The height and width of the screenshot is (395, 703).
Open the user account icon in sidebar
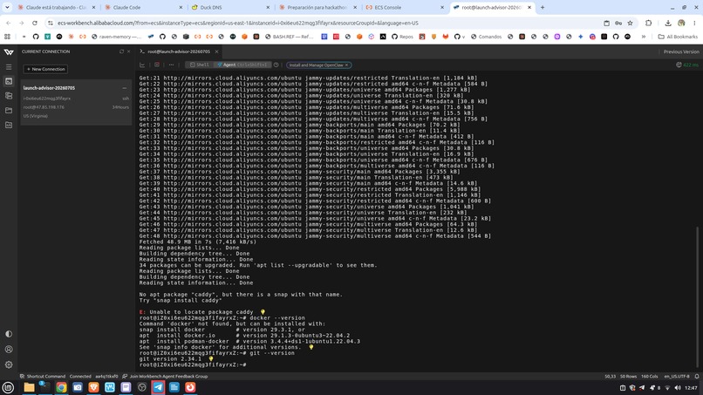(x=9, y=350)
